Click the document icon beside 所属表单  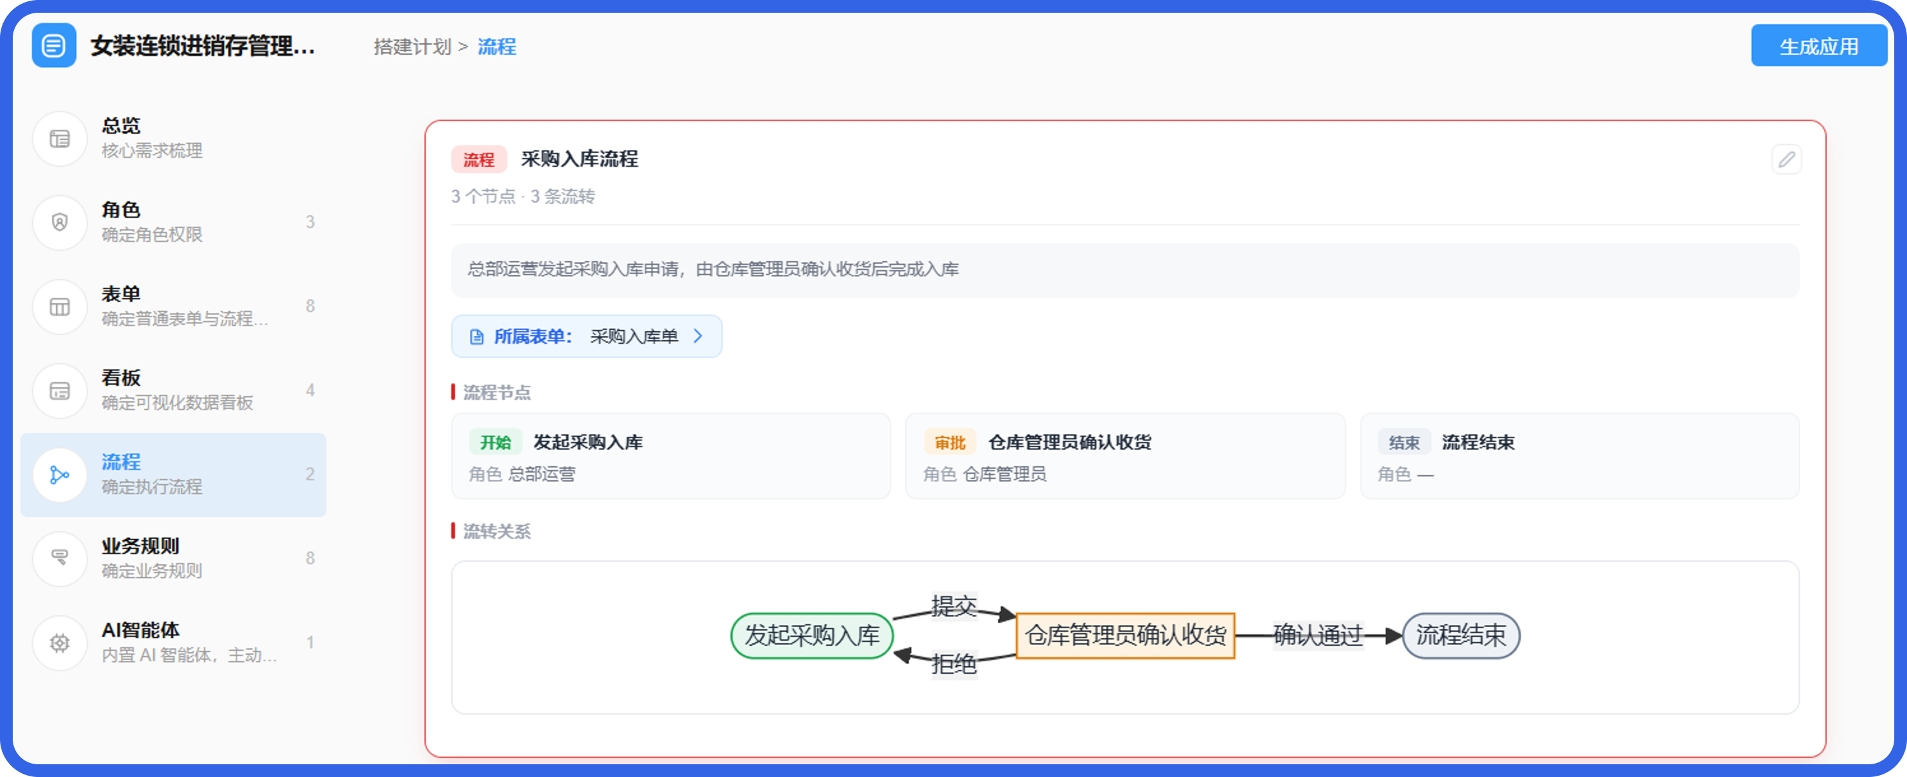point(477,337)
